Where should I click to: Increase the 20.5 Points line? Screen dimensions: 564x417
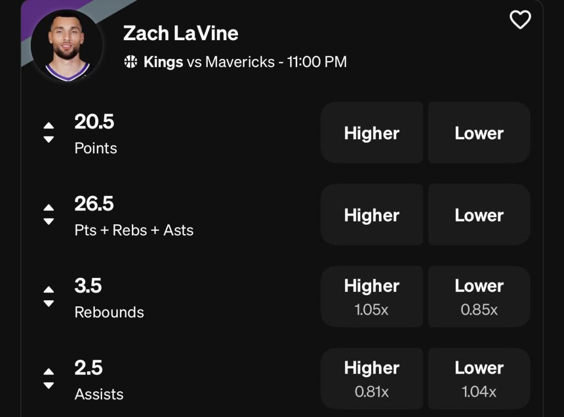pos(49,126)
